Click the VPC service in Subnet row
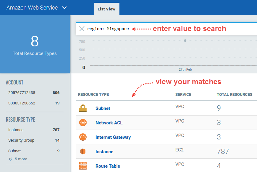Viewport: 257px width, 172px height. pos(180,107)
